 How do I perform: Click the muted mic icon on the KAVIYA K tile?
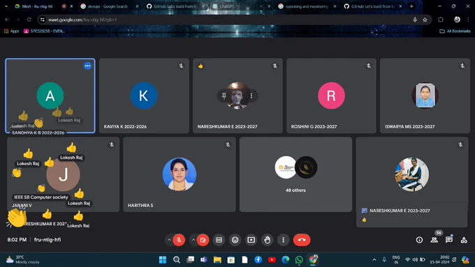tap(181, 66)
